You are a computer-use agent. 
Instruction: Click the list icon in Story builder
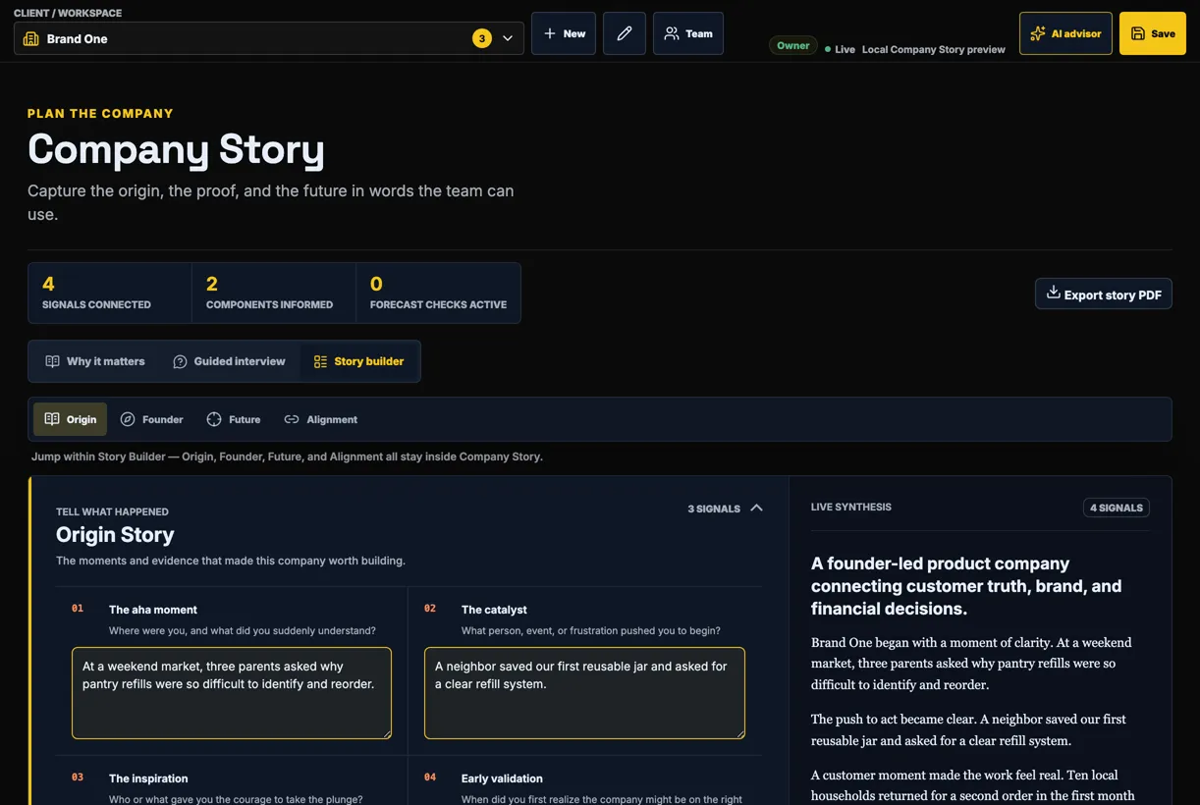click(320, 361)
